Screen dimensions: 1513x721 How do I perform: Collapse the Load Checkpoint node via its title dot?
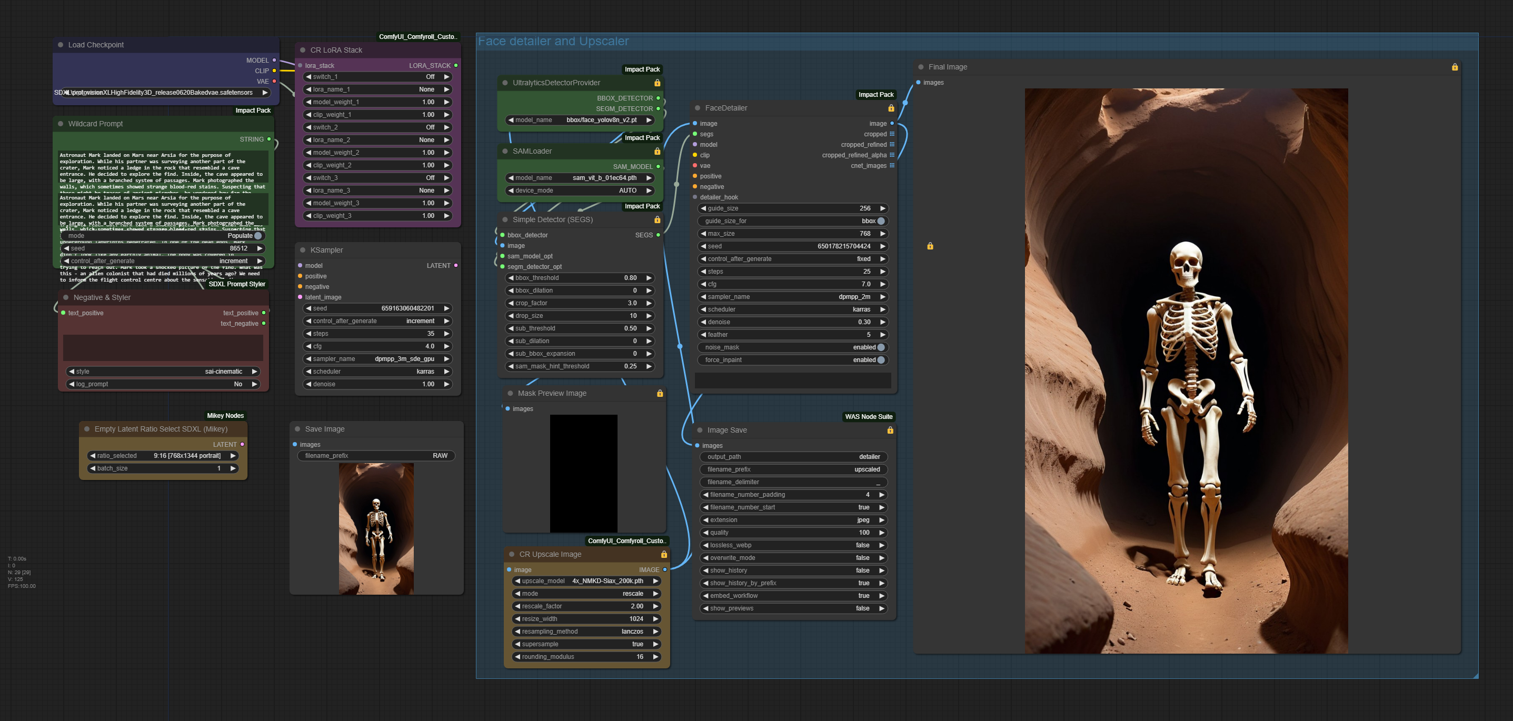(61, 45)
